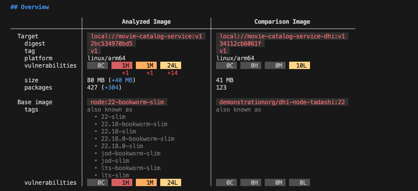Click the '22.18.0-bookworm-slim' tag entry
The width and height of the screenshot is (418, 191).
pyautogui.click(x=138, y=139)
